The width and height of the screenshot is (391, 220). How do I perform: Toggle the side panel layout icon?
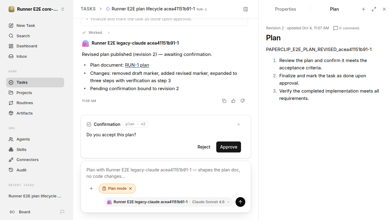(x=246, y=9)
